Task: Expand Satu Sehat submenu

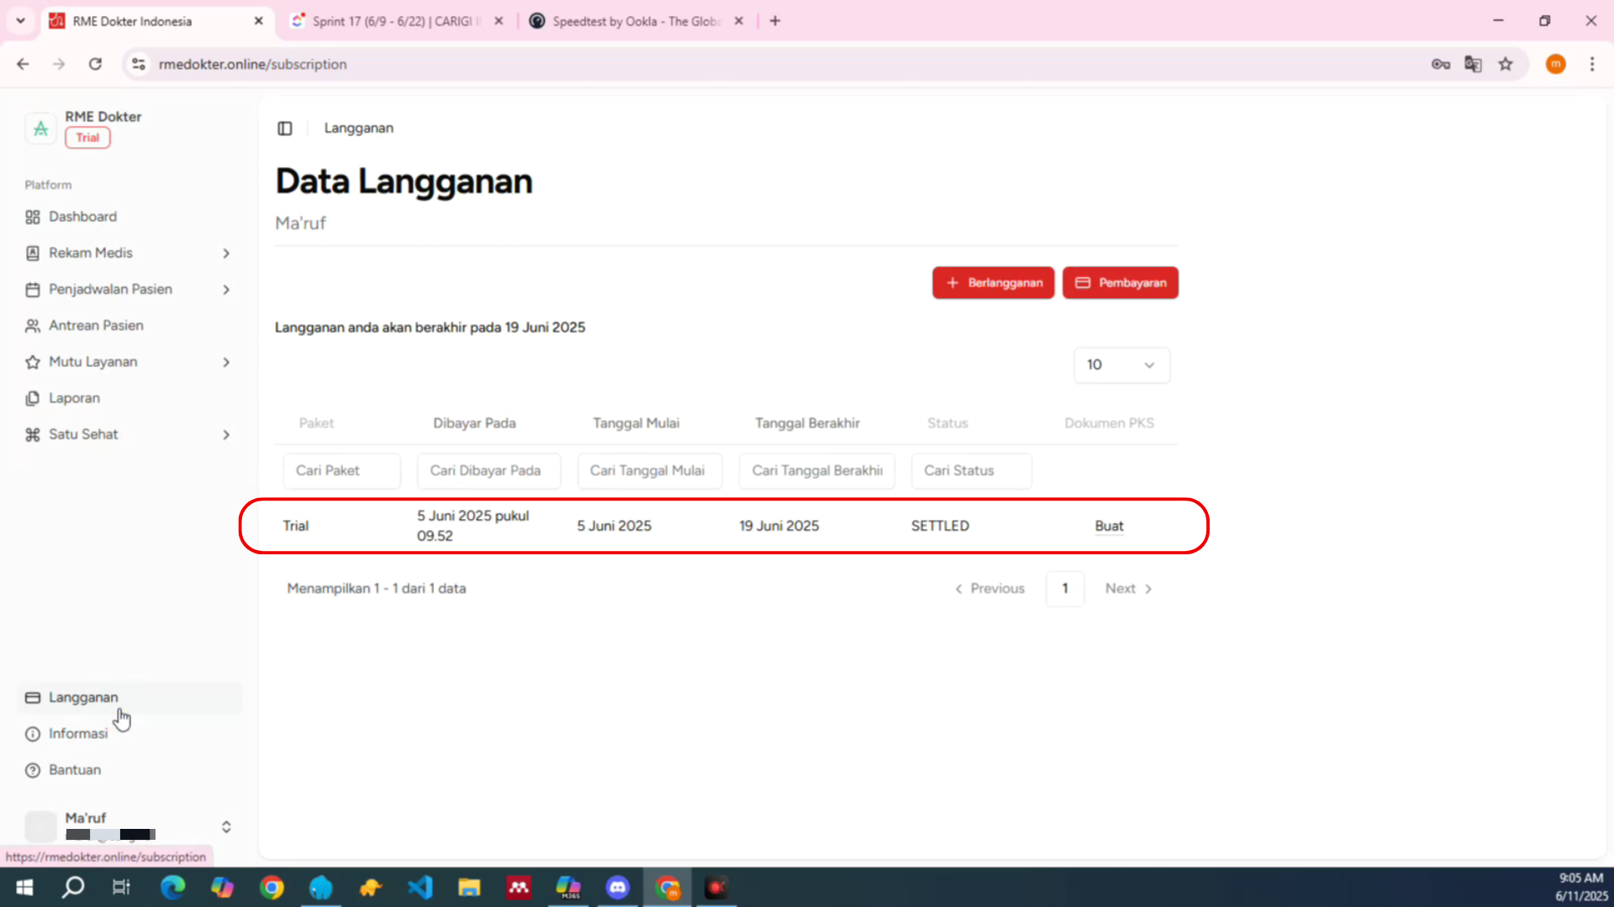Action: 225,435
